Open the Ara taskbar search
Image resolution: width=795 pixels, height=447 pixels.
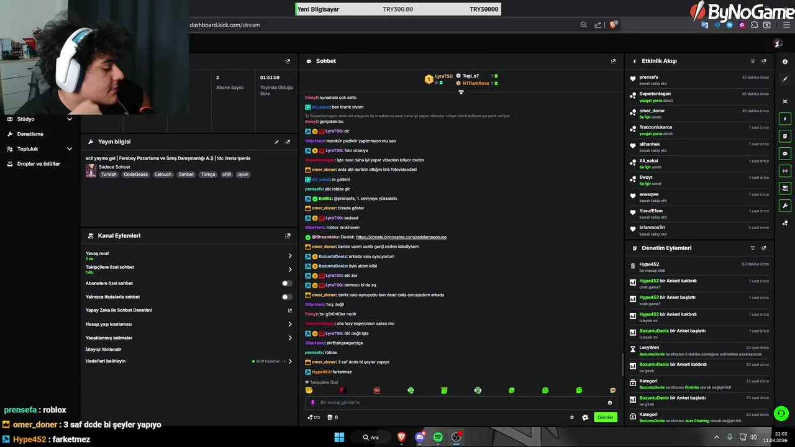coord(371,437)
